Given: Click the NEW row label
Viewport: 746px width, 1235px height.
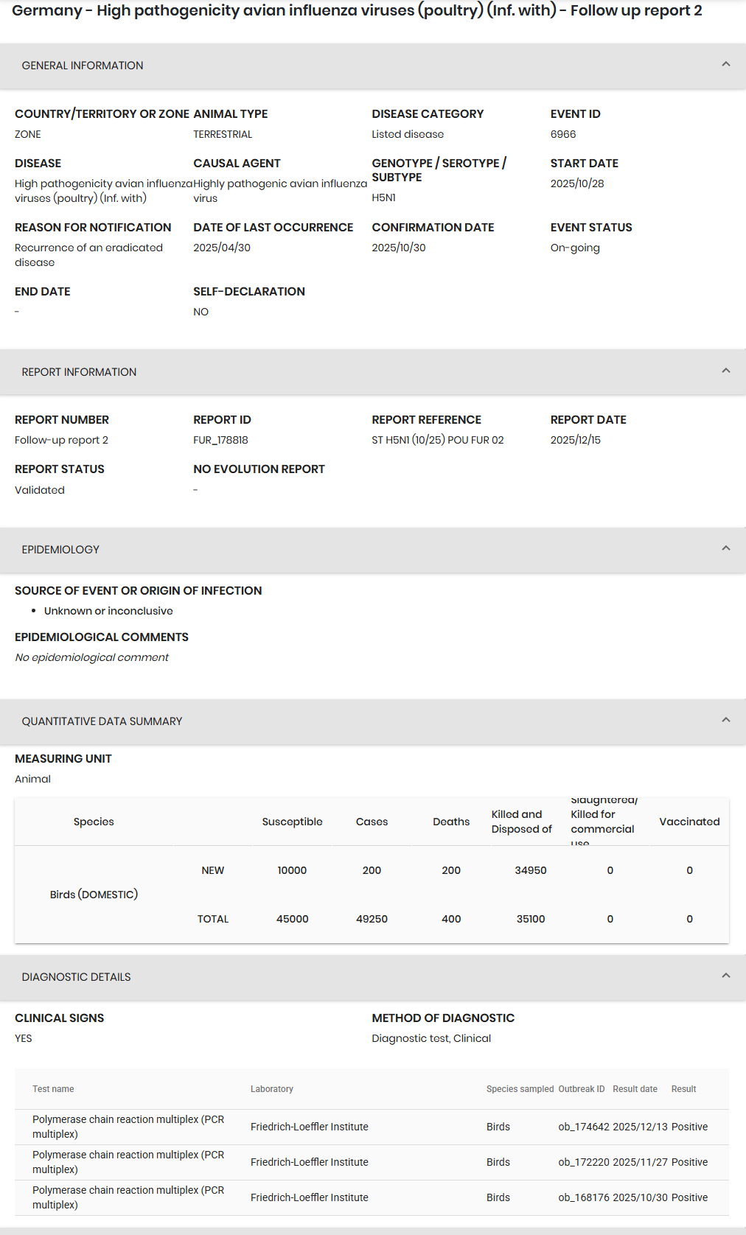Looking at the screenshot, I should point(213,870).
